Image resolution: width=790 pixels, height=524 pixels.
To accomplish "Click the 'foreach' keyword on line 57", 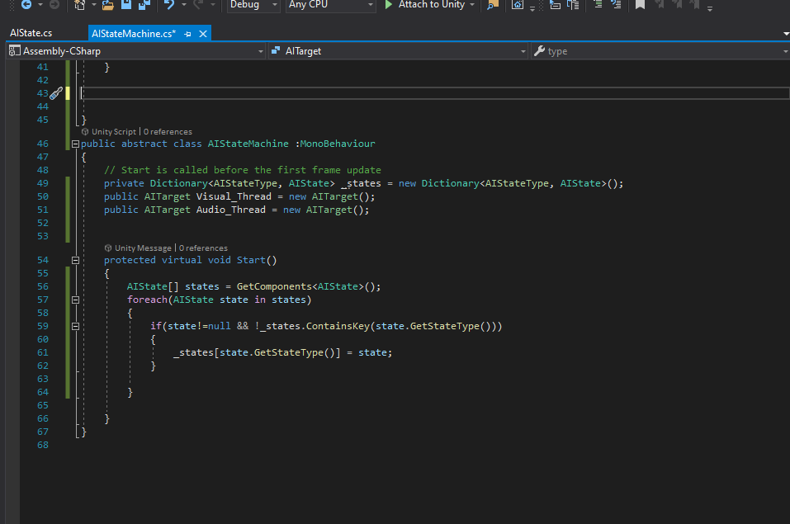I will (x=147, y=300).
